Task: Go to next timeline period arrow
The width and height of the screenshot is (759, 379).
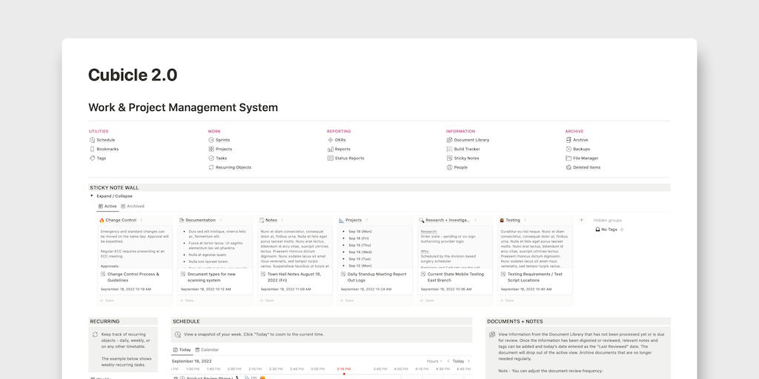Action: [468, 361]
